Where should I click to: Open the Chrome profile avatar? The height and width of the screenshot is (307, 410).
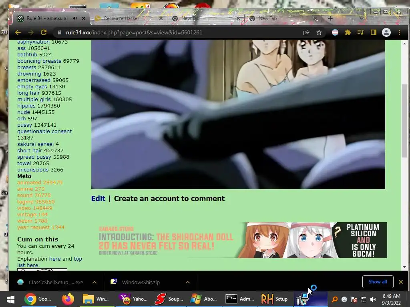386,32
